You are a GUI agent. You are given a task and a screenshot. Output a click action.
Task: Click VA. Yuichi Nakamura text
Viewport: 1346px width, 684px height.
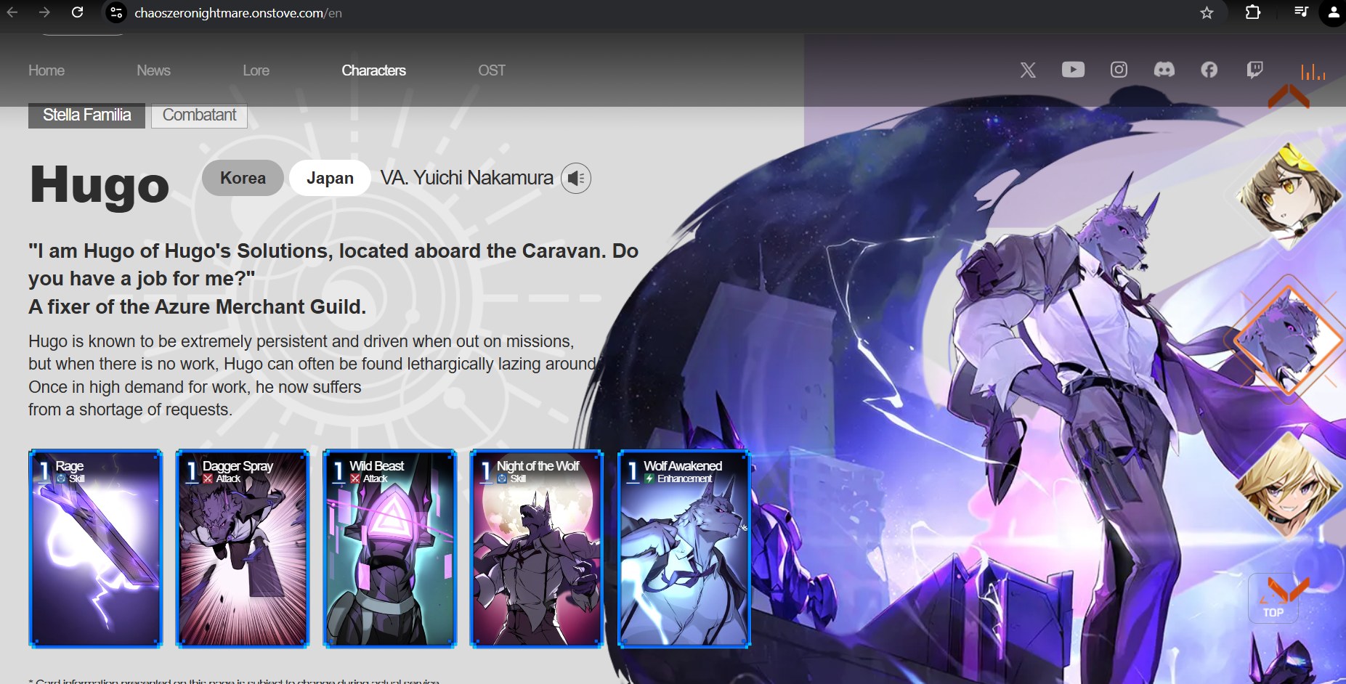click(x=467, y=178)
